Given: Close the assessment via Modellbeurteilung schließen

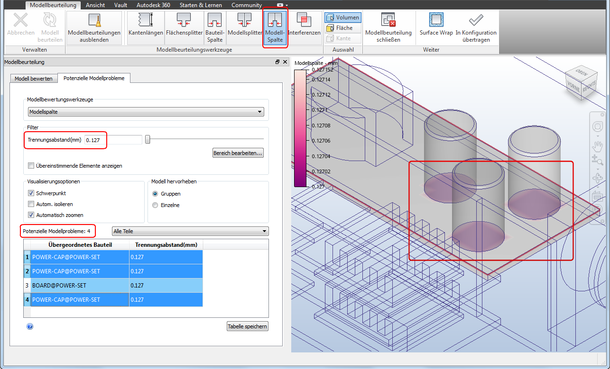Looking at the screenshot, I should point(388,27).
